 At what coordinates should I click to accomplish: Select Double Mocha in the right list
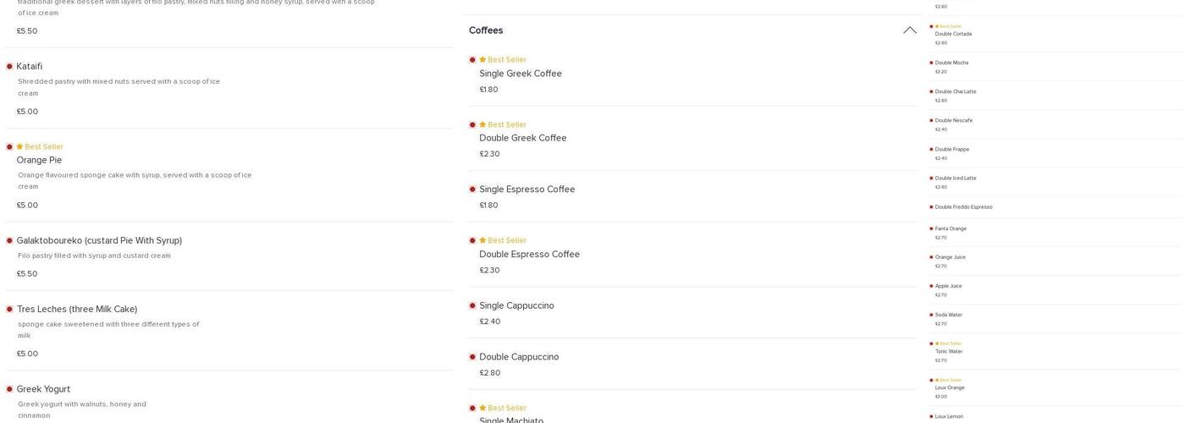click(951, 63)
